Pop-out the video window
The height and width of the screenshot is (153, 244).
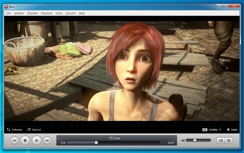click(34, 129)
